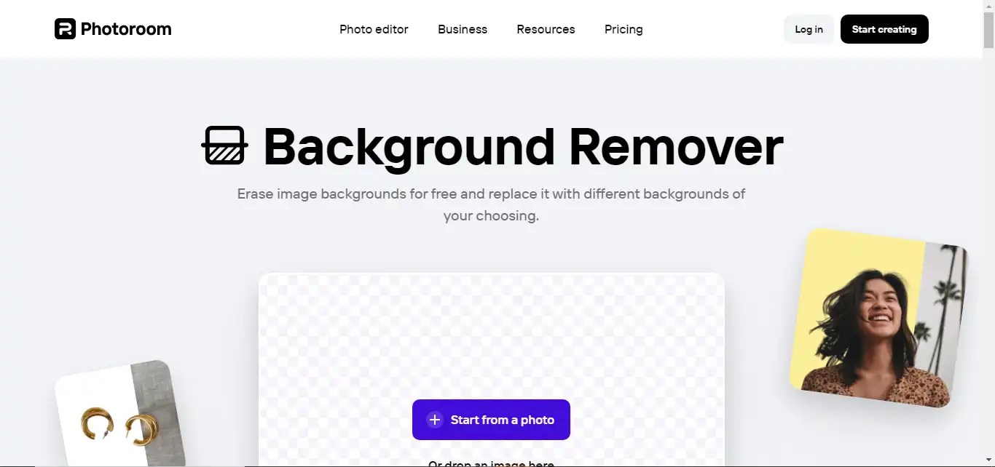Screen dimensions: 995x467
Task: Open the Photo editor menu
Action: (374, 29)
